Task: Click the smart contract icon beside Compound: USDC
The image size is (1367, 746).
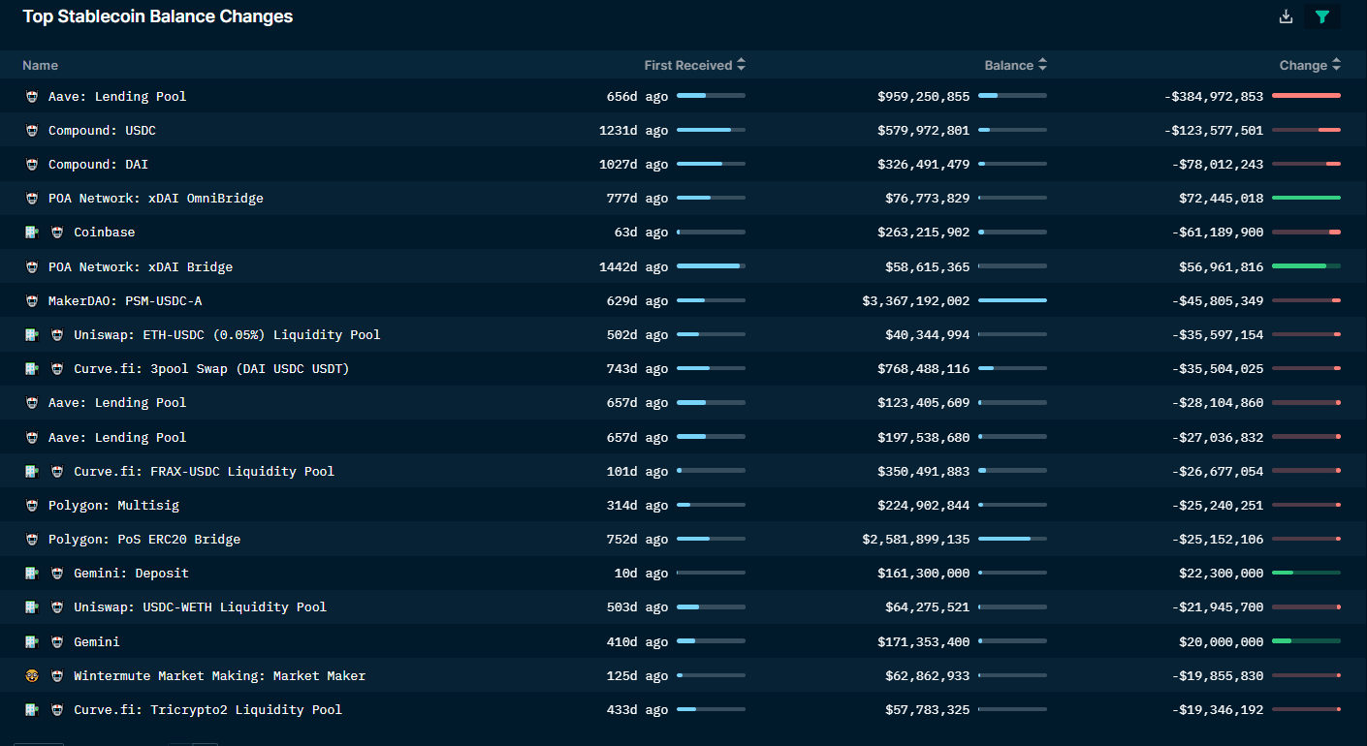Action: 32,131
